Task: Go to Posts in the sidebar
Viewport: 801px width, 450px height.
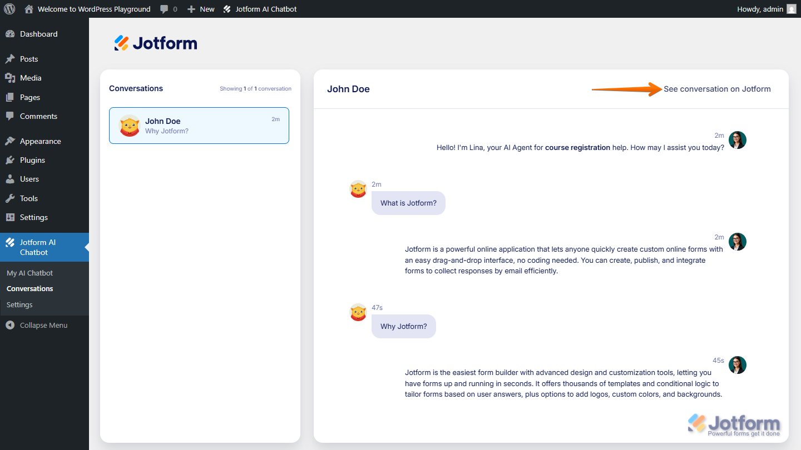Action: (x=44, y=59)
